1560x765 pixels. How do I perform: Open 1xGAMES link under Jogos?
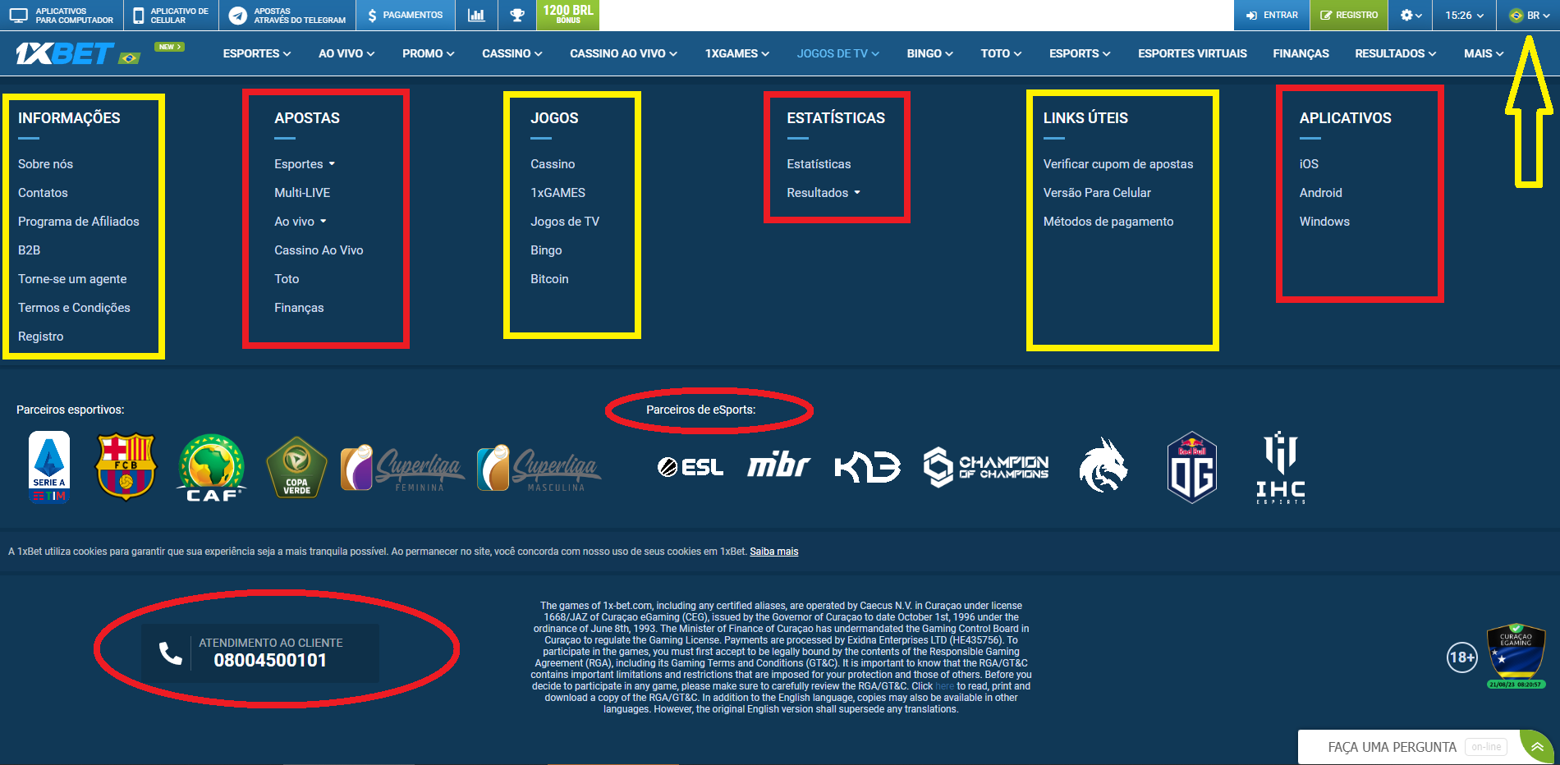557,193
